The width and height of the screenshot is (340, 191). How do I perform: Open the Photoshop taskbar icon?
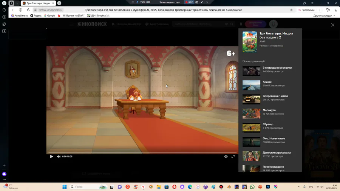click(x=268, y=187)
